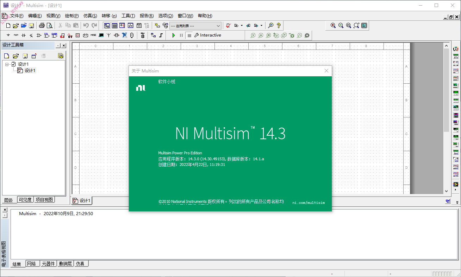Zoom to fit page
This screenshot has width=461, height=277.
pos(356,25)
